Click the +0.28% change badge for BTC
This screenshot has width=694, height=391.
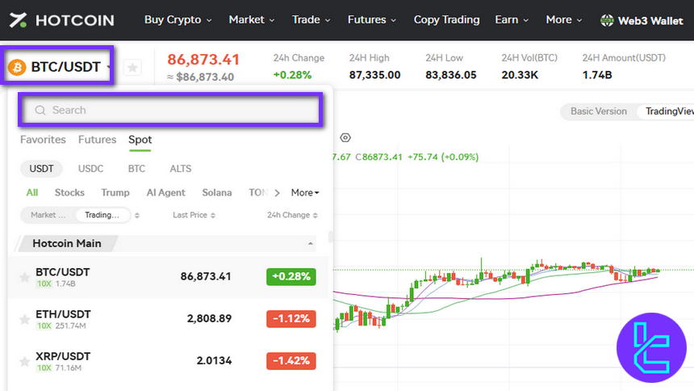click(x=291, y=276)
